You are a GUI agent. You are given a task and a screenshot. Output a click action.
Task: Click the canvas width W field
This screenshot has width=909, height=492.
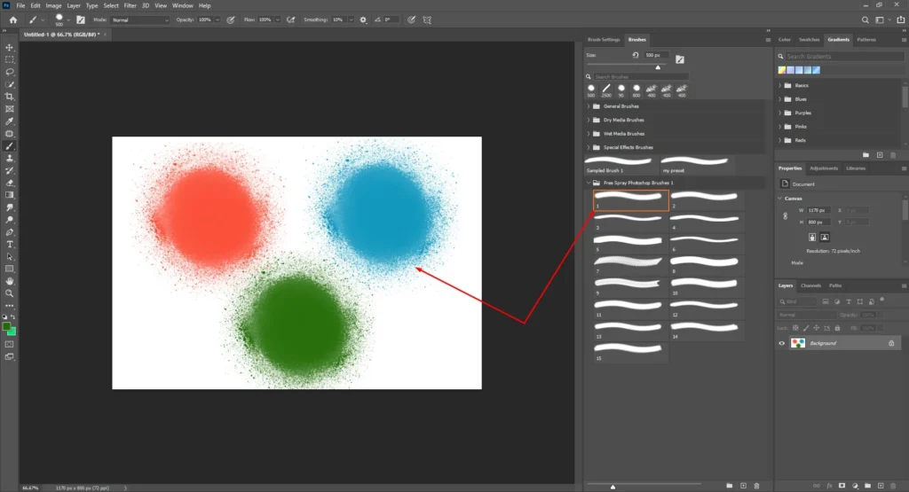[x=819, y=211]
